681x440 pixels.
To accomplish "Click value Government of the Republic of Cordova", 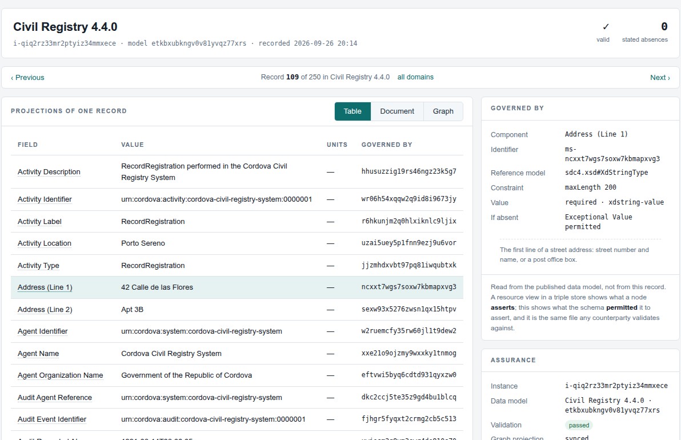I will coord(186,375).
